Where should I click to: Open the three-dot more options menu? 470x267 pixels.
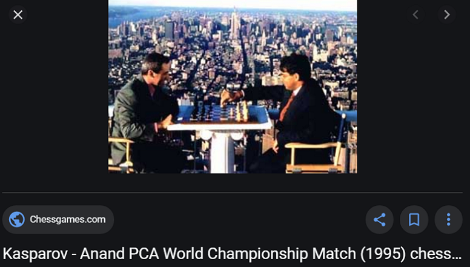[448, 220]
